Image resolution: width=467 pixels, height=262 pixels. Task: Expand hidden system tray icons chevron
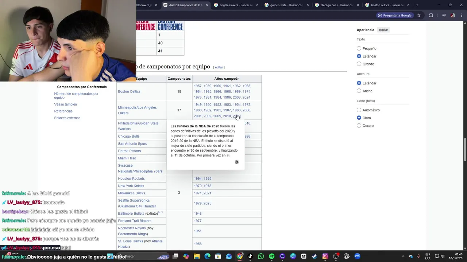coord(403,256)
